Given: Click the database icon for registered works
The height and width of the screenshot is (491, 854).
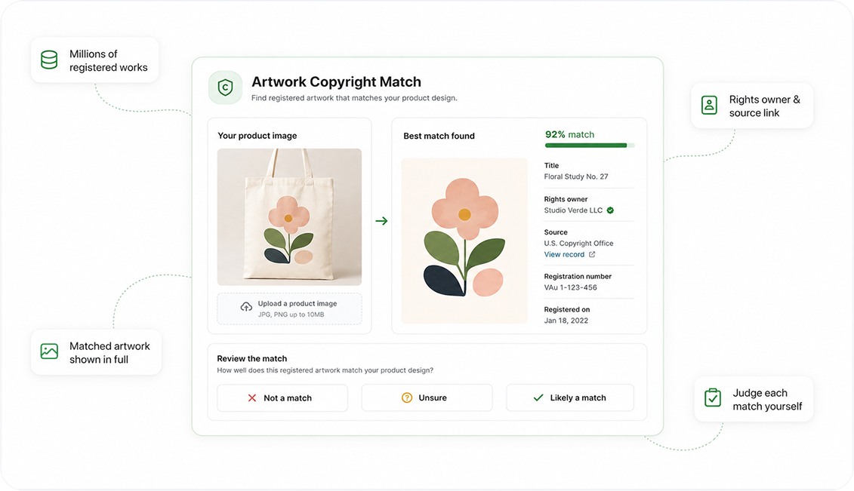Looking at the screenshot, I should (49, 60).
